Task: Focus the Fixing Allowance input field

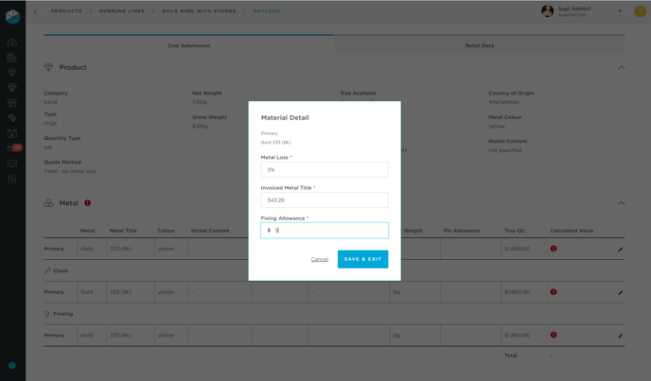Action: [x=325, y=231]
